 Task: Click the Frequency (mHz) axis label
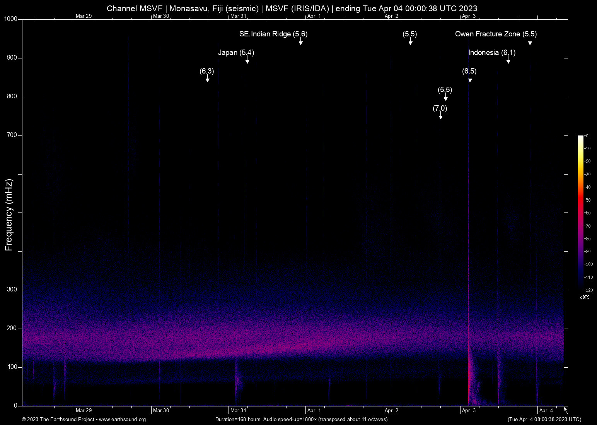9,215
